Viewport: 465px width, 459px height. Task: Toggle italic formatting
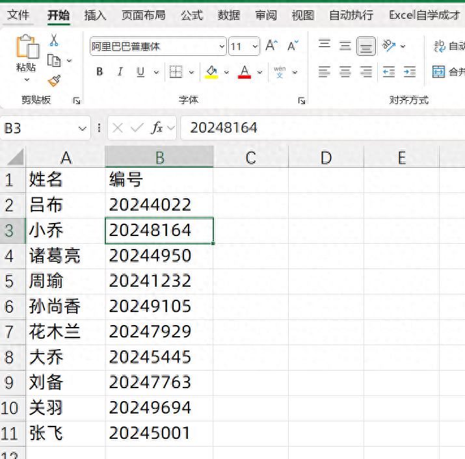120,72
